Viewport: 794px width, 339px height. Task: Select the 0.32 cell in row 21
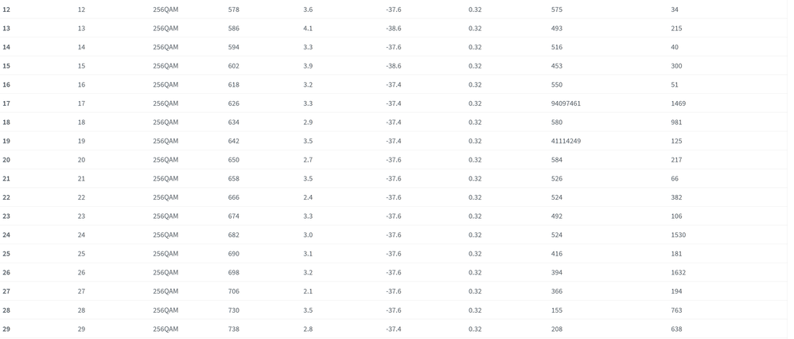pos(475,179)
